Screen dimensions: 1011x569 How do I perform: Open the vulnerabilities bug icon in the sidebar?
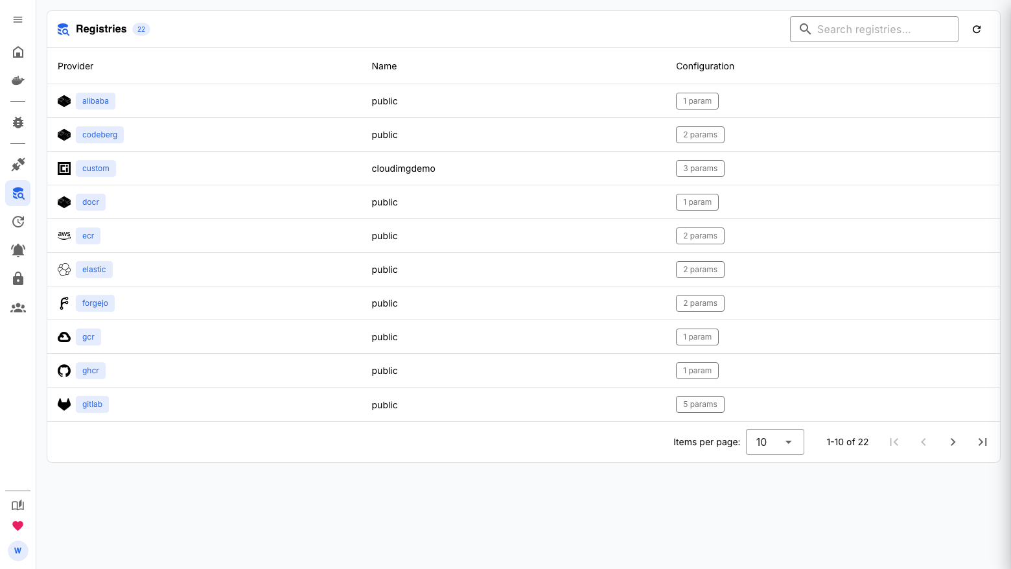(x=18, y=122)
